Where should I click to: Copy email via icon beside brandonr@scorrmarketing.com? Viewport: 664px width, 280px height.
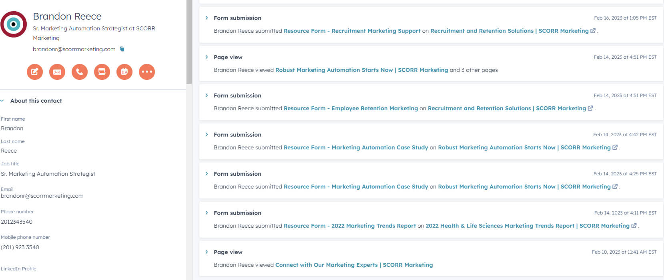click(x=122, y=49)
